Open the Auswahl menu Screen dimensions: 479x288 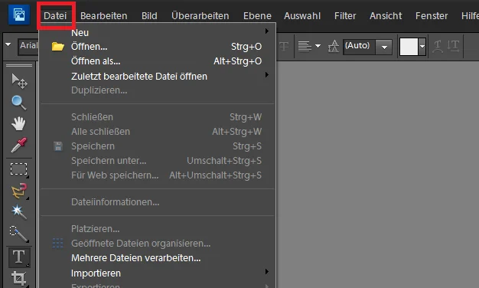pos(302,16)
